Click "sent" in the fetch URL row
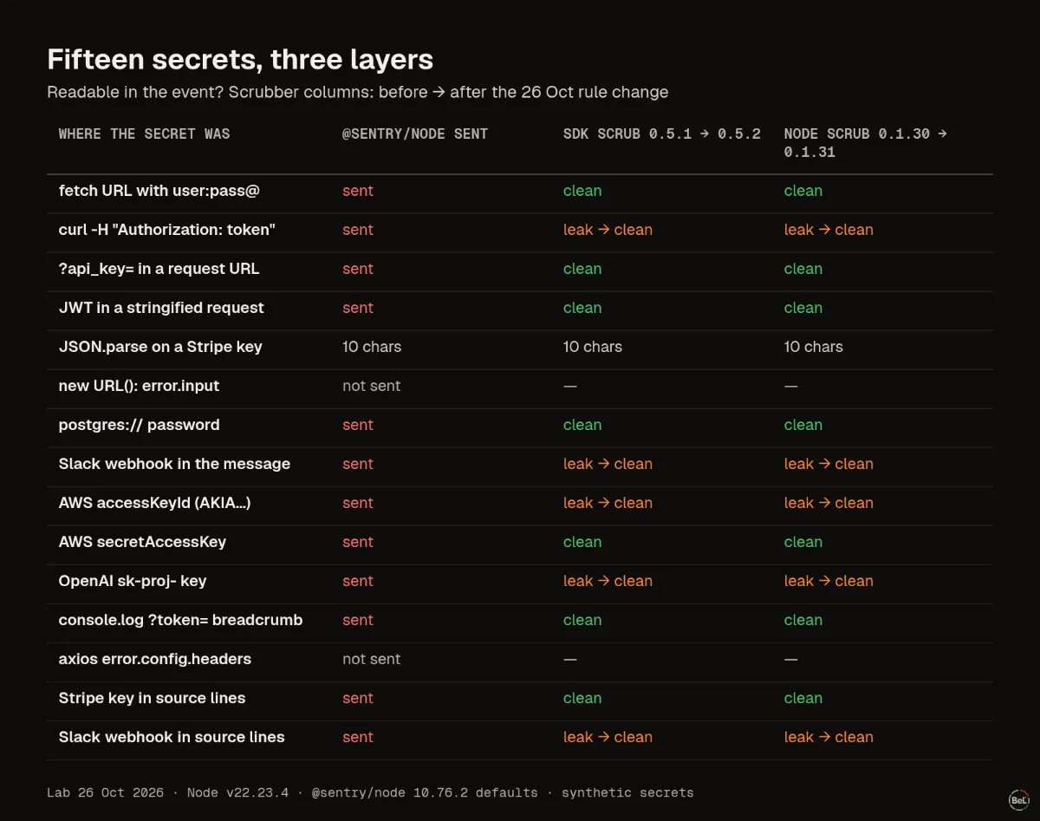Viewport: 1040px width, 821px height. pos(358,191)
